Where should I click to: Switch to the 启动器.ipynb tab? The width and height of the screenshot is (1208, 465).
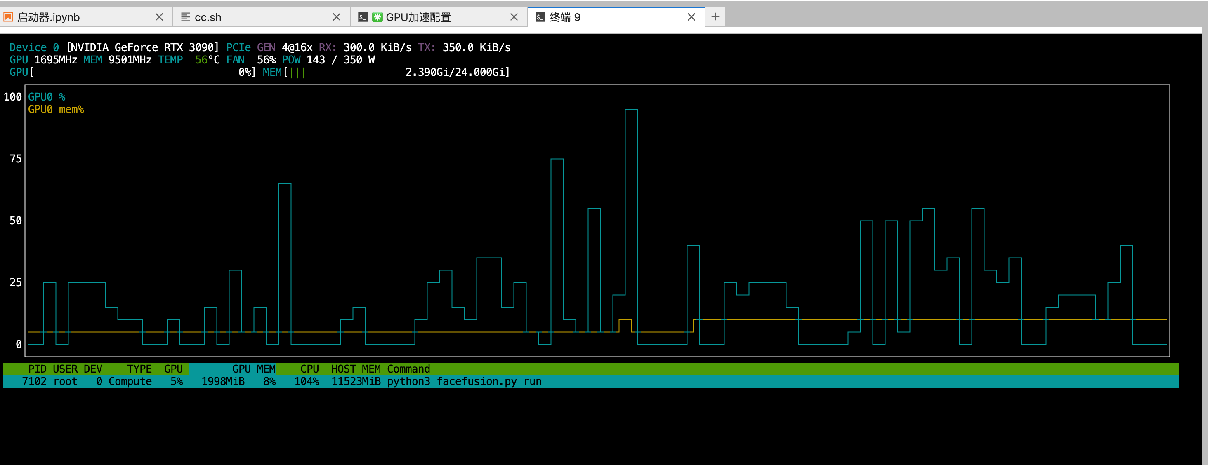click(x=49, y=17)
